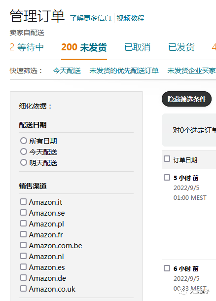Viewport: 216px width, 301px height.
Task: Switch to the 未发货 tab
Action: coord(84,47)
